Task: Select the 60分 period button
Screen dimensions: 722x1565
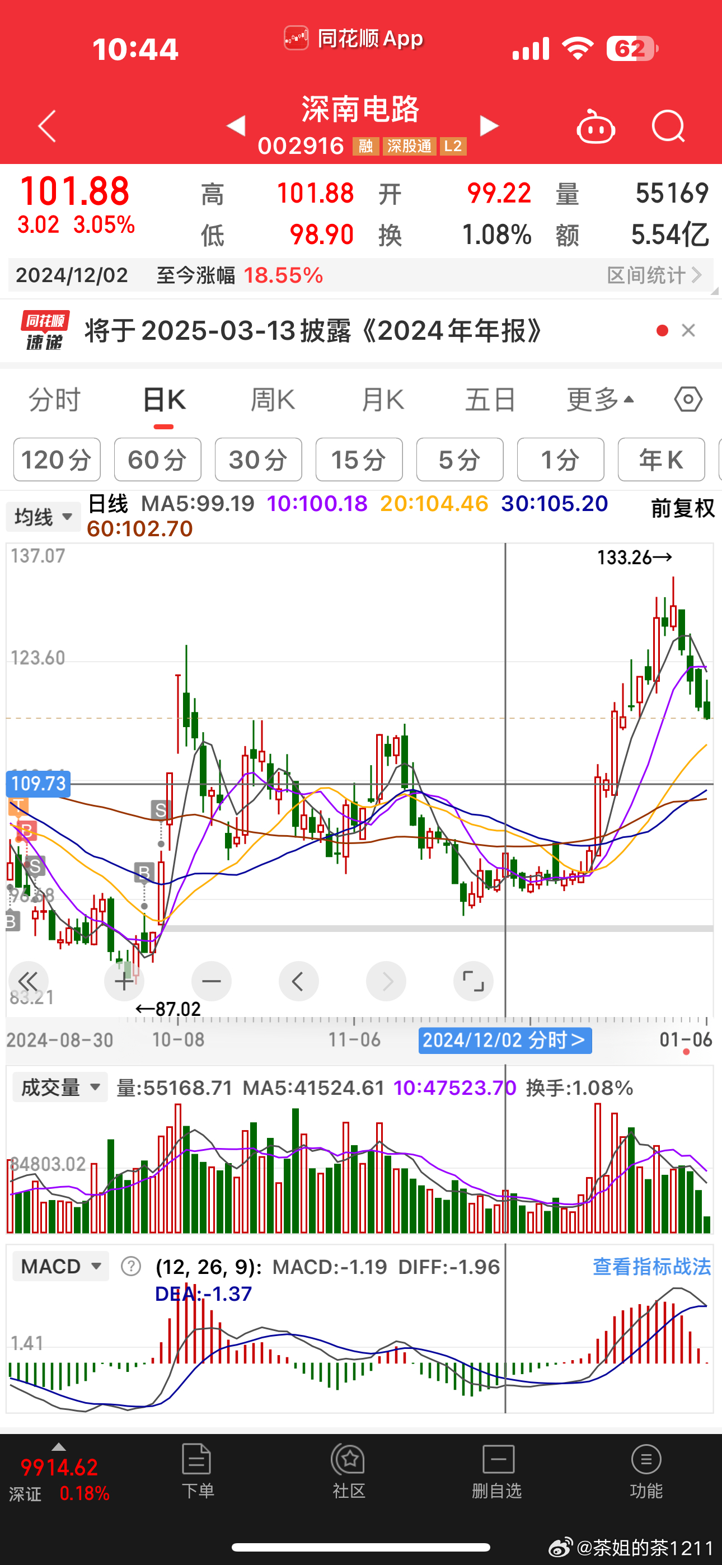Action: [x=157, y=460]
